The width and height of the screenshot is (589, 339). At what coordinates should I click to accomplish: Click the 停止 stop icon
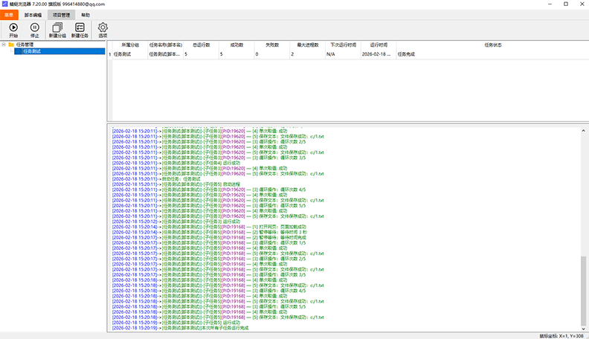pyautogui.click(x=35, y=28)
